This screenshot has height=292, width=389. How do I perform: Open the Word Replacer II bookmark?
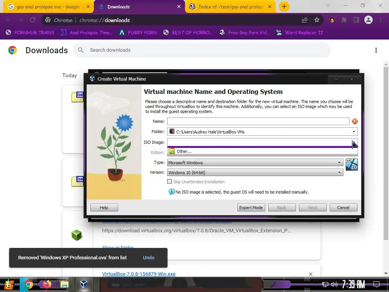click(x=299, y=33)
